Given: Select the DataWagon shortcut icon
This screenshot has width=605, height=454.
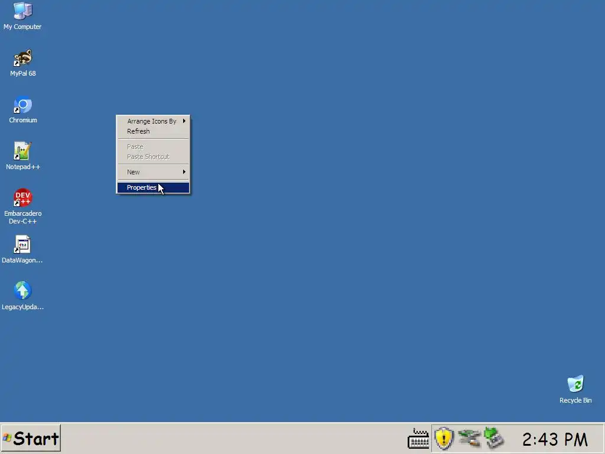Looking at the screenshot, I should coord(22,250).
